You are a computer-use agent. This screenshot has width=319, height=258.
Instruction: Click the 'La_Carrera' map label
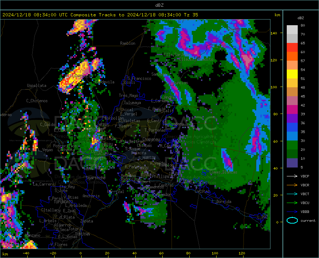pos(44,184)
